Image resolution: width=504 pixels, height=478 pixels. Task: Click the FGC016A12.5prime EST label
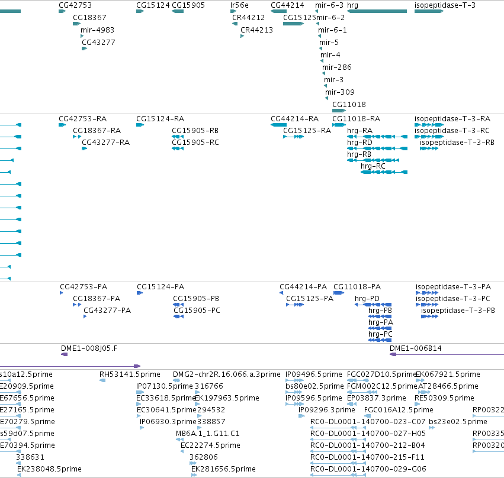[399, 411]
